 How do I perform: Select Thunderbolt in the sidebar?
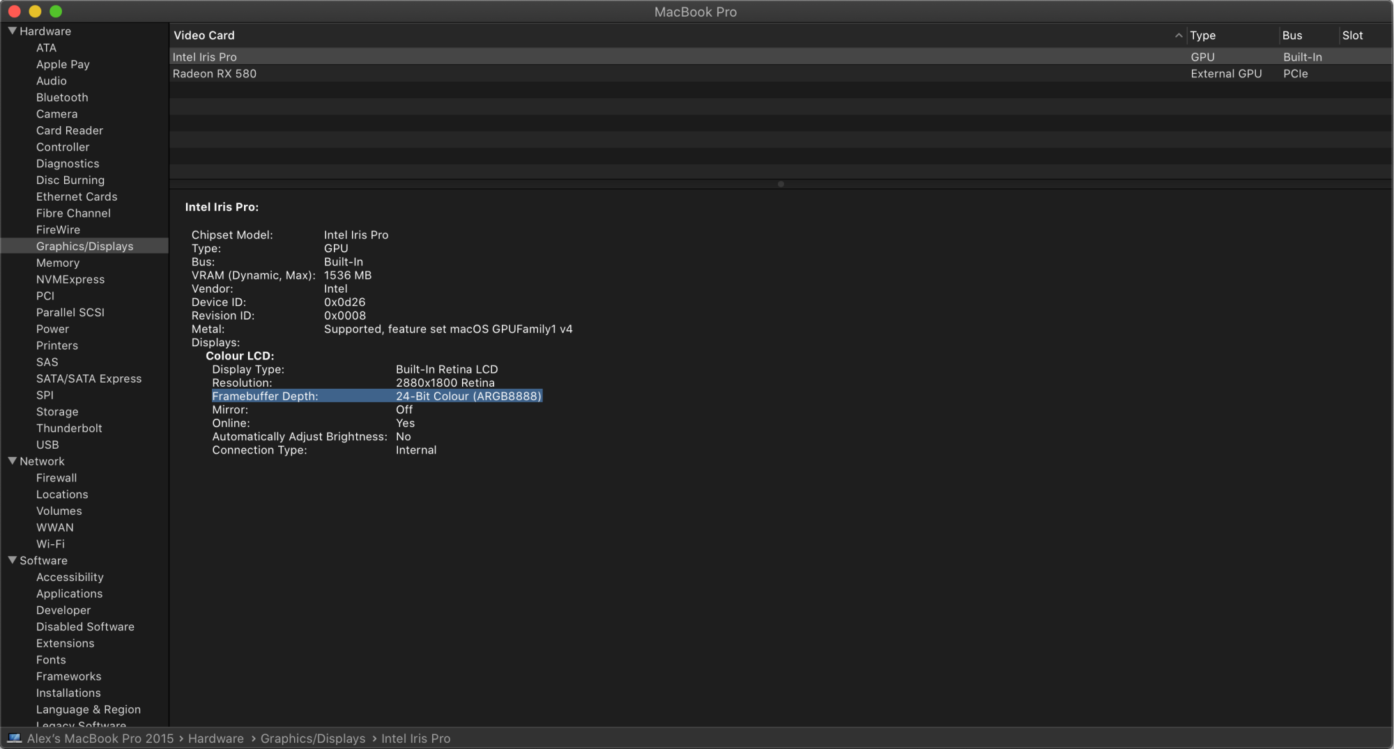[69, 428]
